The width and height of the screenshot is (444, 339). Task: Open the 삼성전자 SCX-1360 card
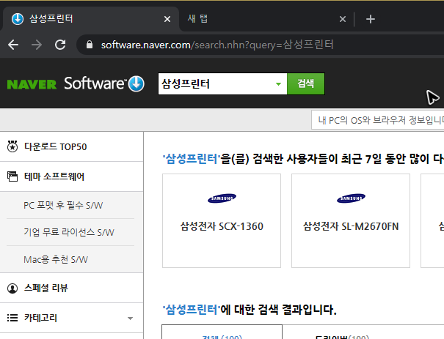pyautogui.click(x=222, y=220)
